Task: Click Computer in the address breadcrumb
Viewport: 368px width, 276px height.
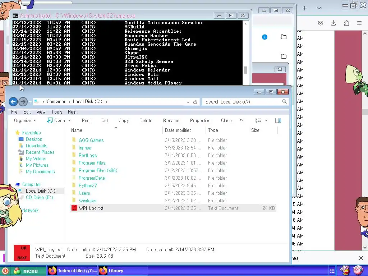Action: (x=56, y=102)
